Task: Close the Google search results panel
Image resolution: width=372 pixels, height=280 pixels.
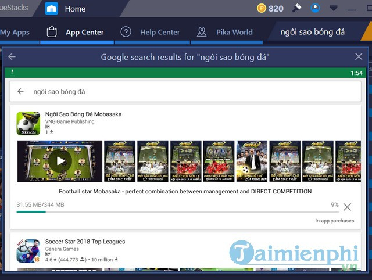Action: [x=359, y=57]
